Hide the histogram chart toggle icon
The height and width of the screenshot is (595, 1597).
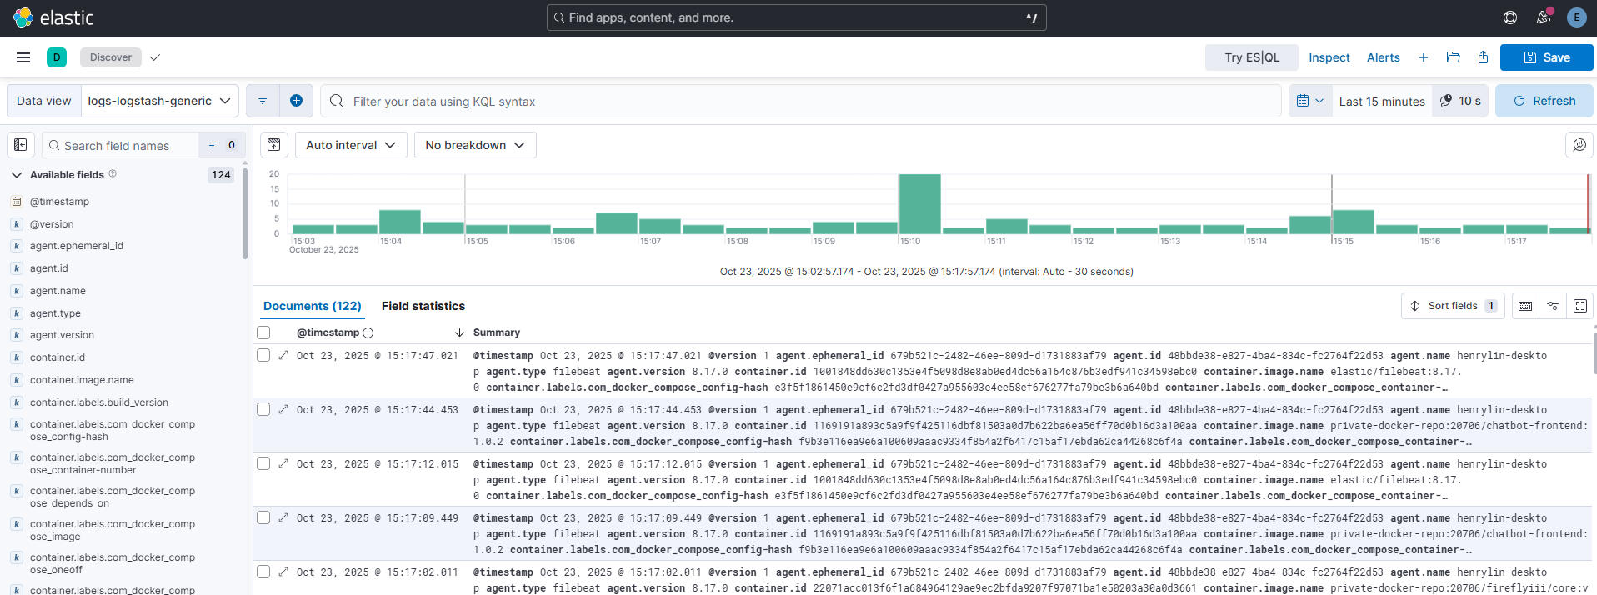tap(273, 145)
